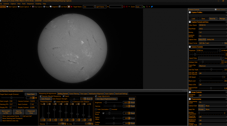227x126 pixels.
Task: Toggle Linked Adjustments checkbox
Action: (55, 102)
